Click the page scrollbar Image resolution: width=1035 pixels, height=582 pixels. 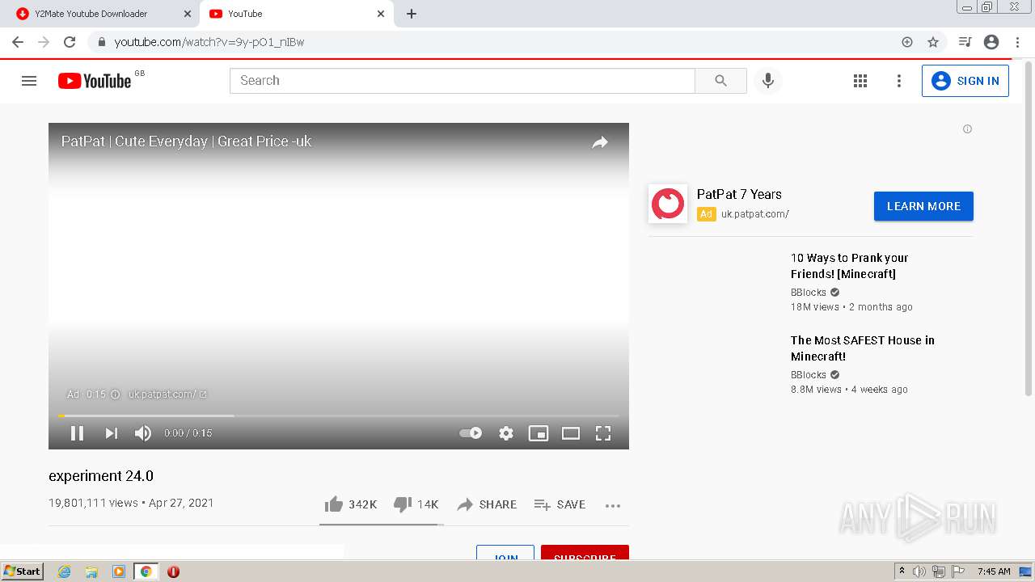1029,228
